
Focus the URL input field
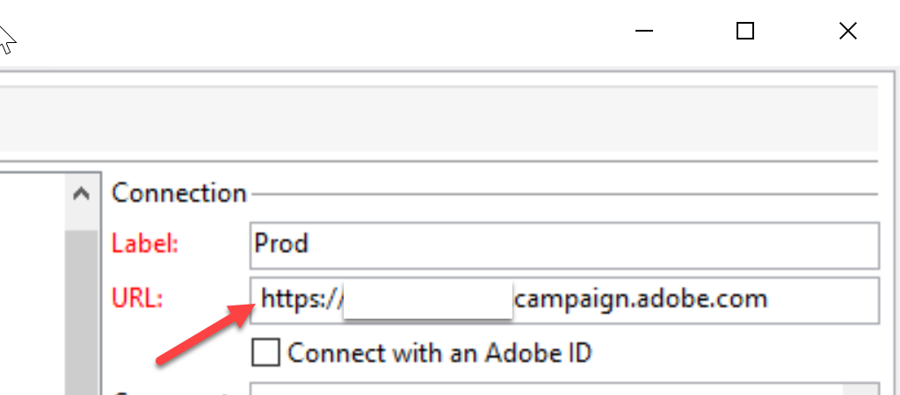(564, 301)
